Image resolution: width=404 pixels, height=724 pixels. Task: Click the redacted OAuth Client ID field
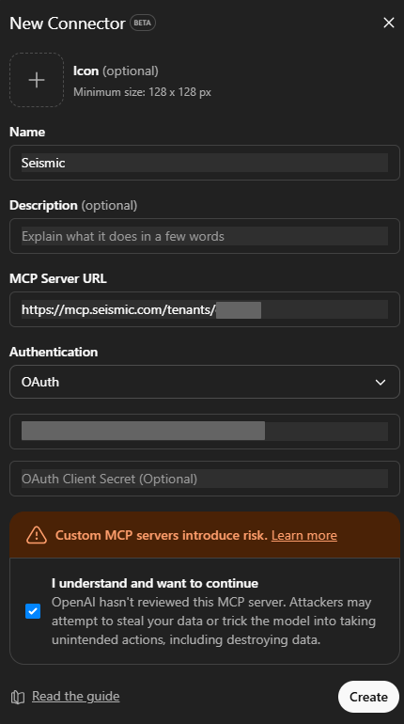[x=204, y=432]
